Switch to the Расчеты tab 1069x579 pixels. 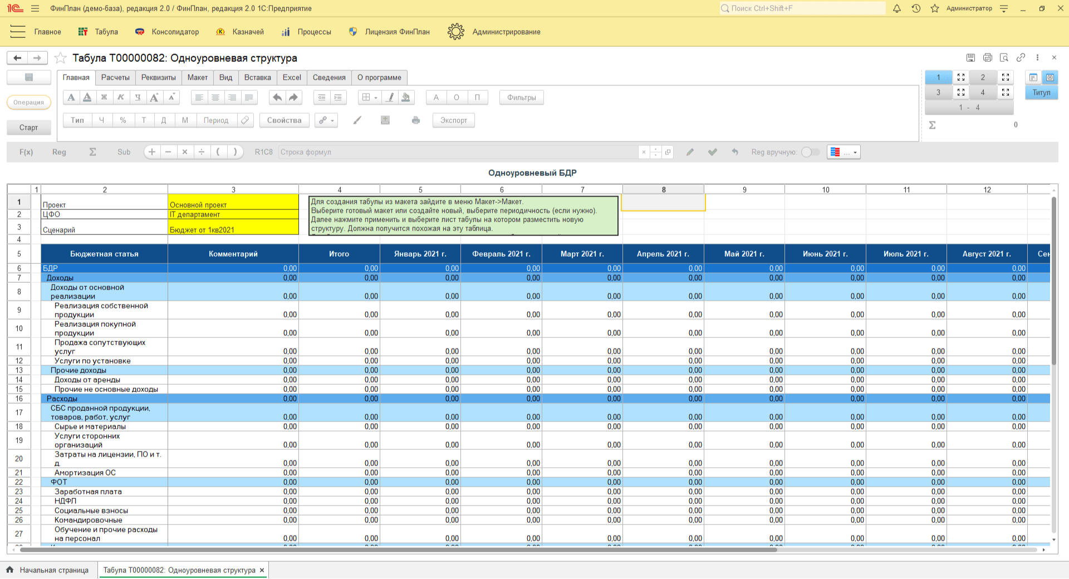[x=115, y=77]
